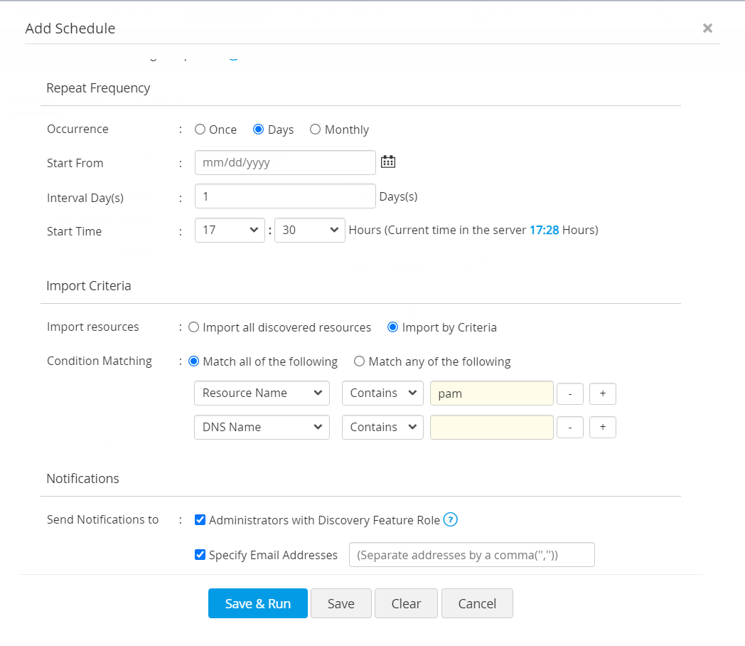Click the Discovery Feature Role help icon
Image resolution: width=745 pixels, height=646 pixels.
tap(450, 520)
